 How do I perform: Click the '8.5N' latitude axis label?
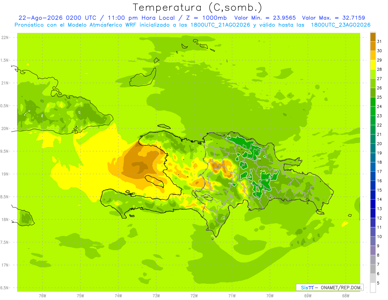[x=5, y=197]
